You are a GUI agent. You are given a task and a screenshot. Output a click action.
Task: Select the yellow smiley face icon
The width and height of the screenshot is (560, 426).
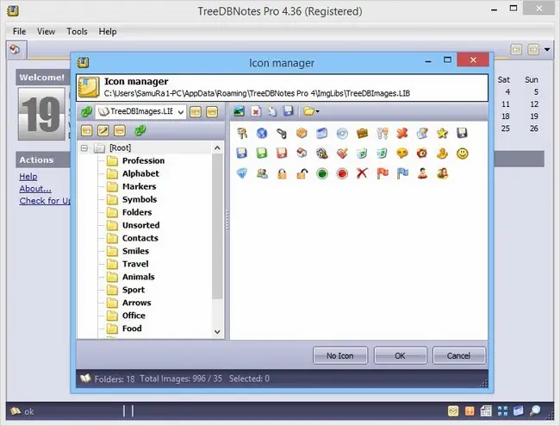coord(462,153)
